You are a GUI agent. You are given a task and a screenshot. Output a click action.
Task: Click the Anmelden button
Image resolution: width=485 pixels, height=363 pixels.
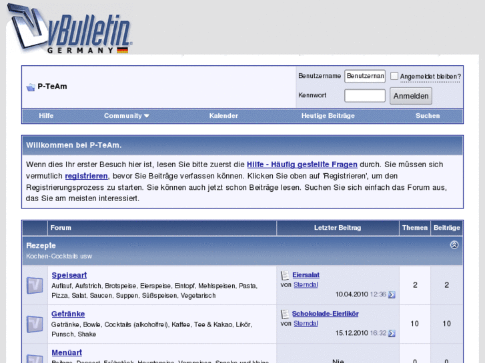pyautogui.click(x=411, y=96)
